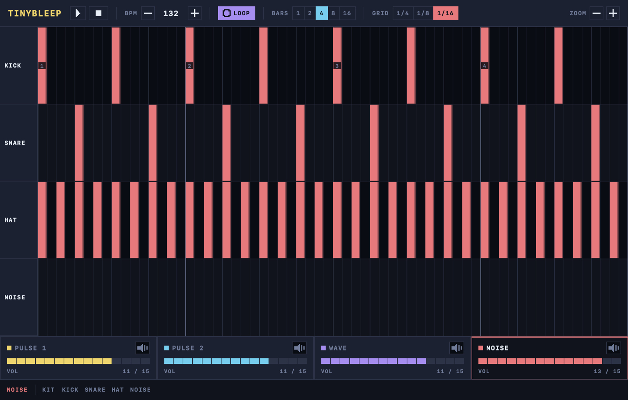Viewport: 628px width, 400px height.
Task: Decrease the BPM with the minus button
Action: click(148, 13)
